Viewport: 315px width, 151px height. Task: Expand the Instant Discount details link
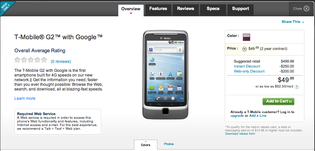247,66
